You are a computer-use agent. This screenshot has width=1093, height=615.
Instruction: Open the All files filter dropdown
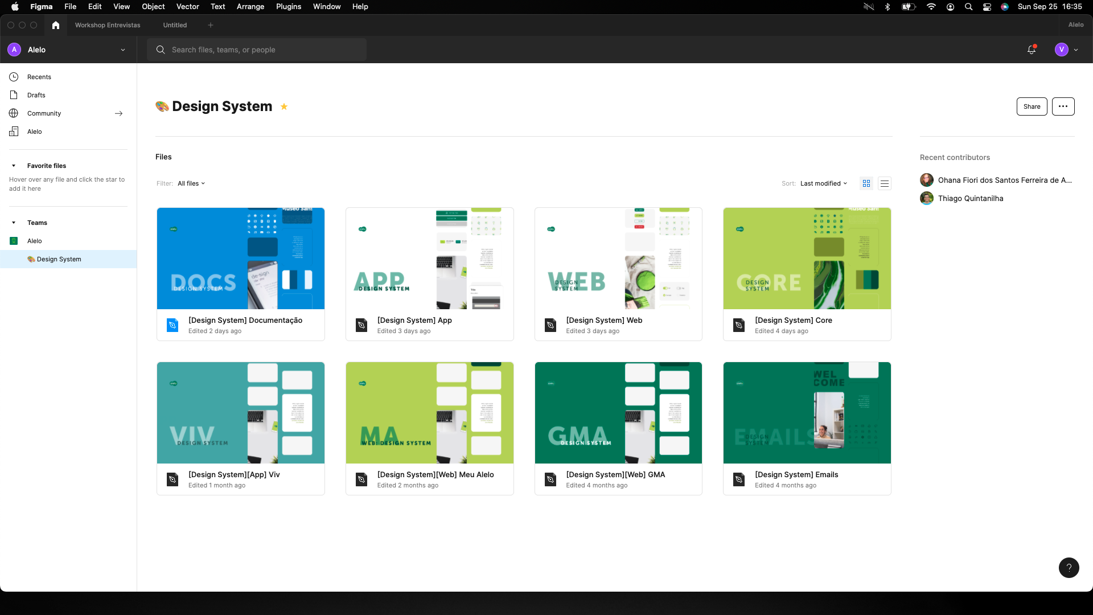(x=191, y=183)
